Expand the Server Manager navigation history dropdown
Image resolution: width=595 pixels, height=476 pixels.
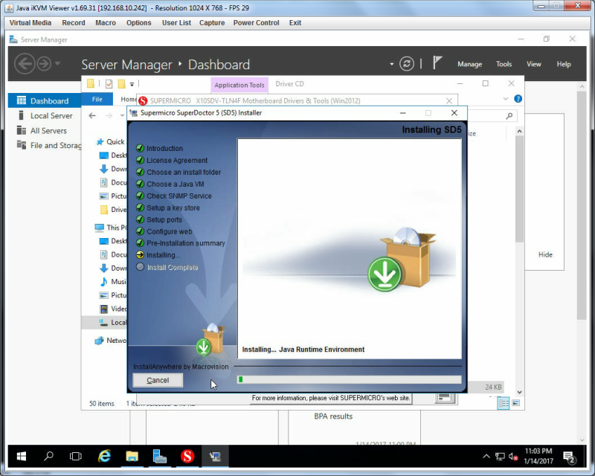(57, 63)
